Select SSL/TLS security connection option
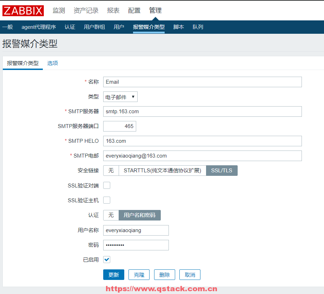The image size is (324, 294). [221, 171]
